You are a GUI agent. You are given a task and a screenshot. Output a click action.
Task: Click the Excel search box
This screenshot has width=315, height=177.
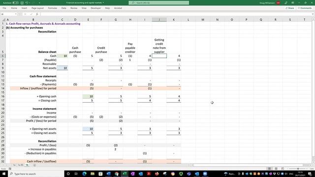point(158,3)
